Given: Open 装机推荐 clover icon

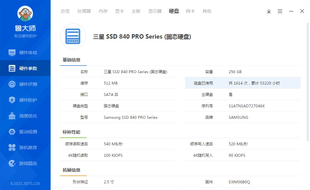Looking at the screenshot, I should point(12,148).
